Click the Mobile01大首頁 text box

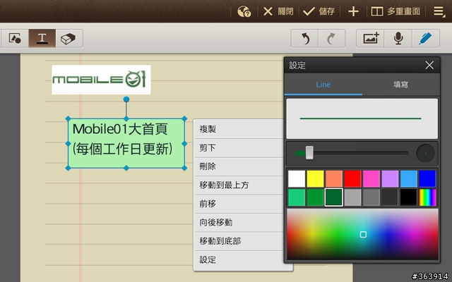(126, 143)
